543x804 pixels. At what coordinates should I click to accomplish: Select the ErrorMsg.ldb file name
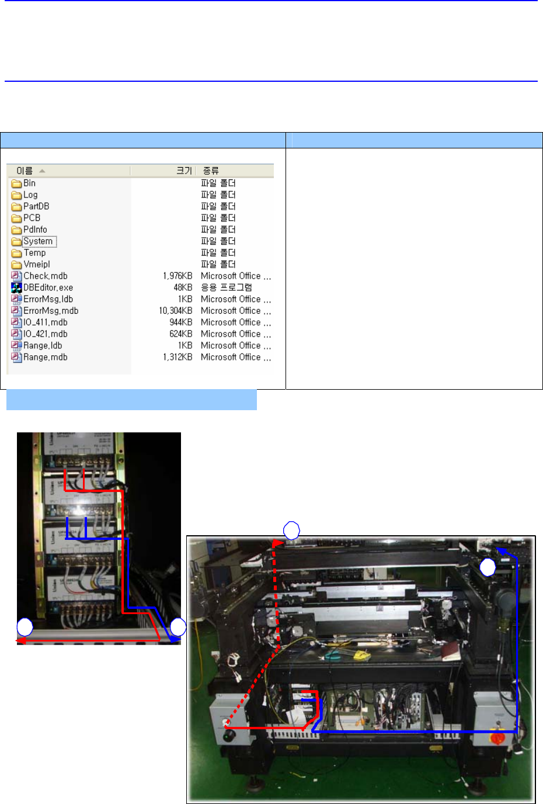(48, 299)
